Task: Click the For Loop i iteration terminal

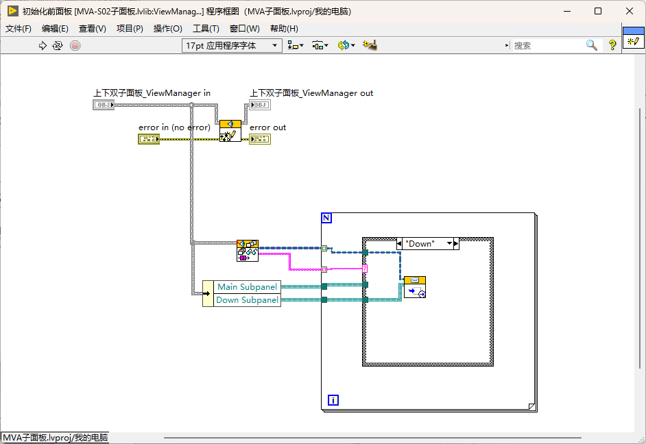Action: (x=333, y=400)
